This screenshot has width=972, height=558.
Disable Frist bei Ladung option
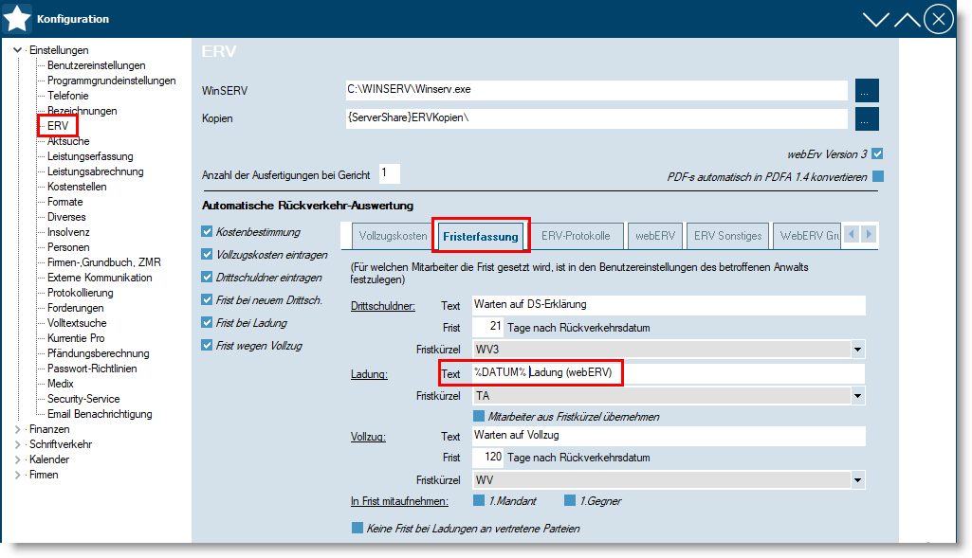(x=208, y=323)
